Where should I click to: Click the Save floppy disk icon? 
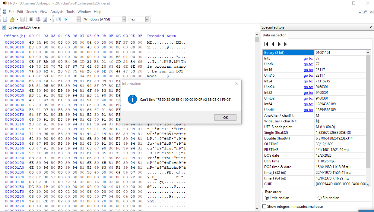(23, 19)
